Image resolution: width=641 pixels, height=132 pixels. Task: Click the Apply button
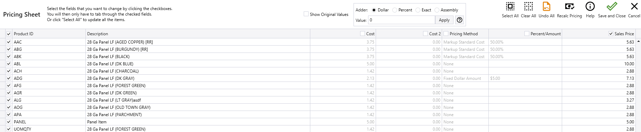444,20
